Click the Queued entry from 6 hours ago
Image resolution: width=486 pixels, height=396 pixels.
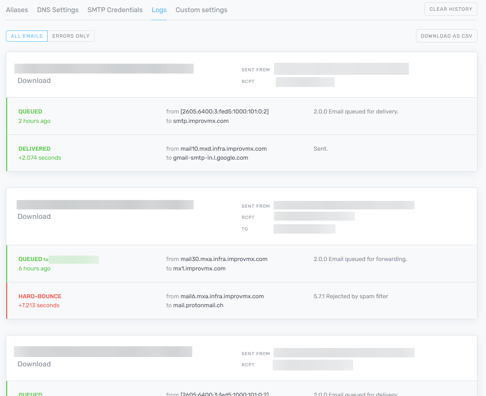pos(31,259)
